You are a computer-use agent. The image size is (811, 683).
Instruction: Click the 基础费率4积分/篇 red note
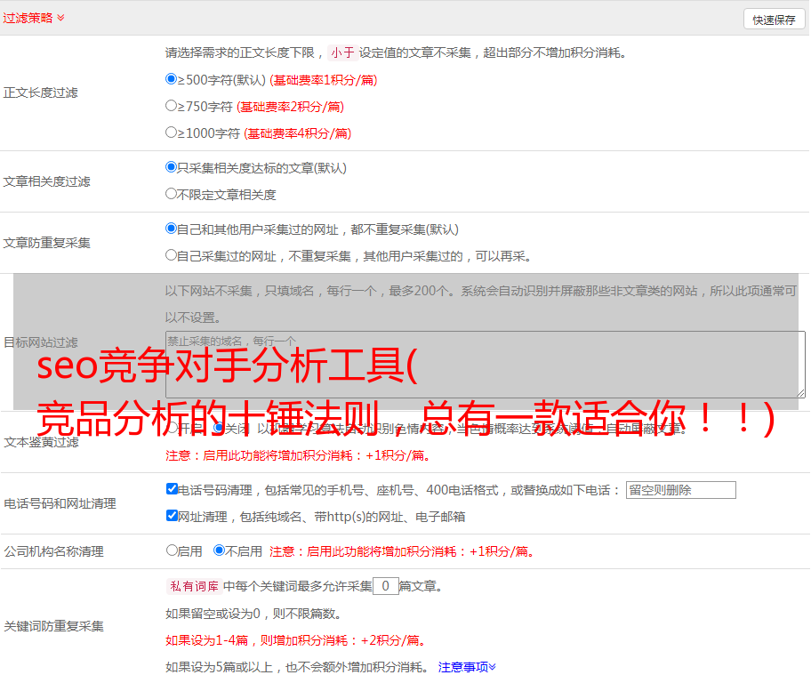tap(297, 133)
